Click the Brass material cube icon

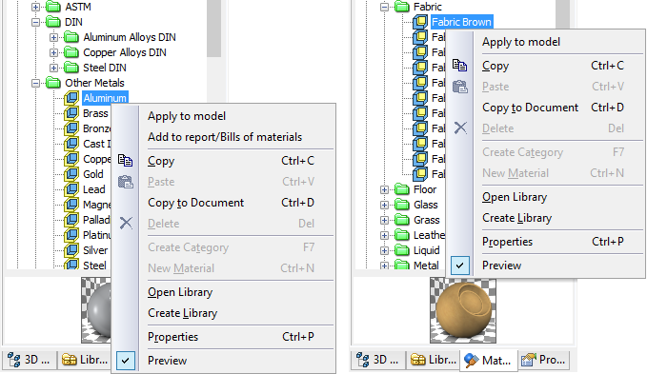pos(71,113)
